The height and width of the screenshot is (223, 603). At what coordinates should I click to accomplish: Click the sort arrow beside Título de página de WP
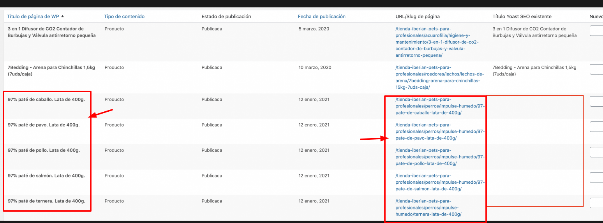(x=62, y=16)
